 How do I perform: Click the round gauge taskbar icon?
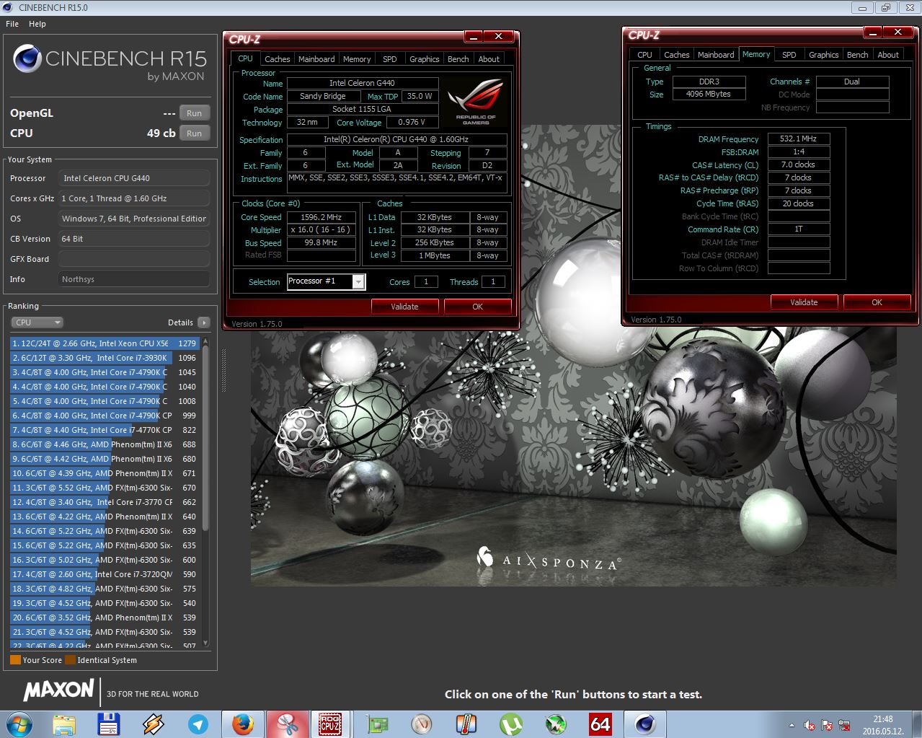[422, 724]
